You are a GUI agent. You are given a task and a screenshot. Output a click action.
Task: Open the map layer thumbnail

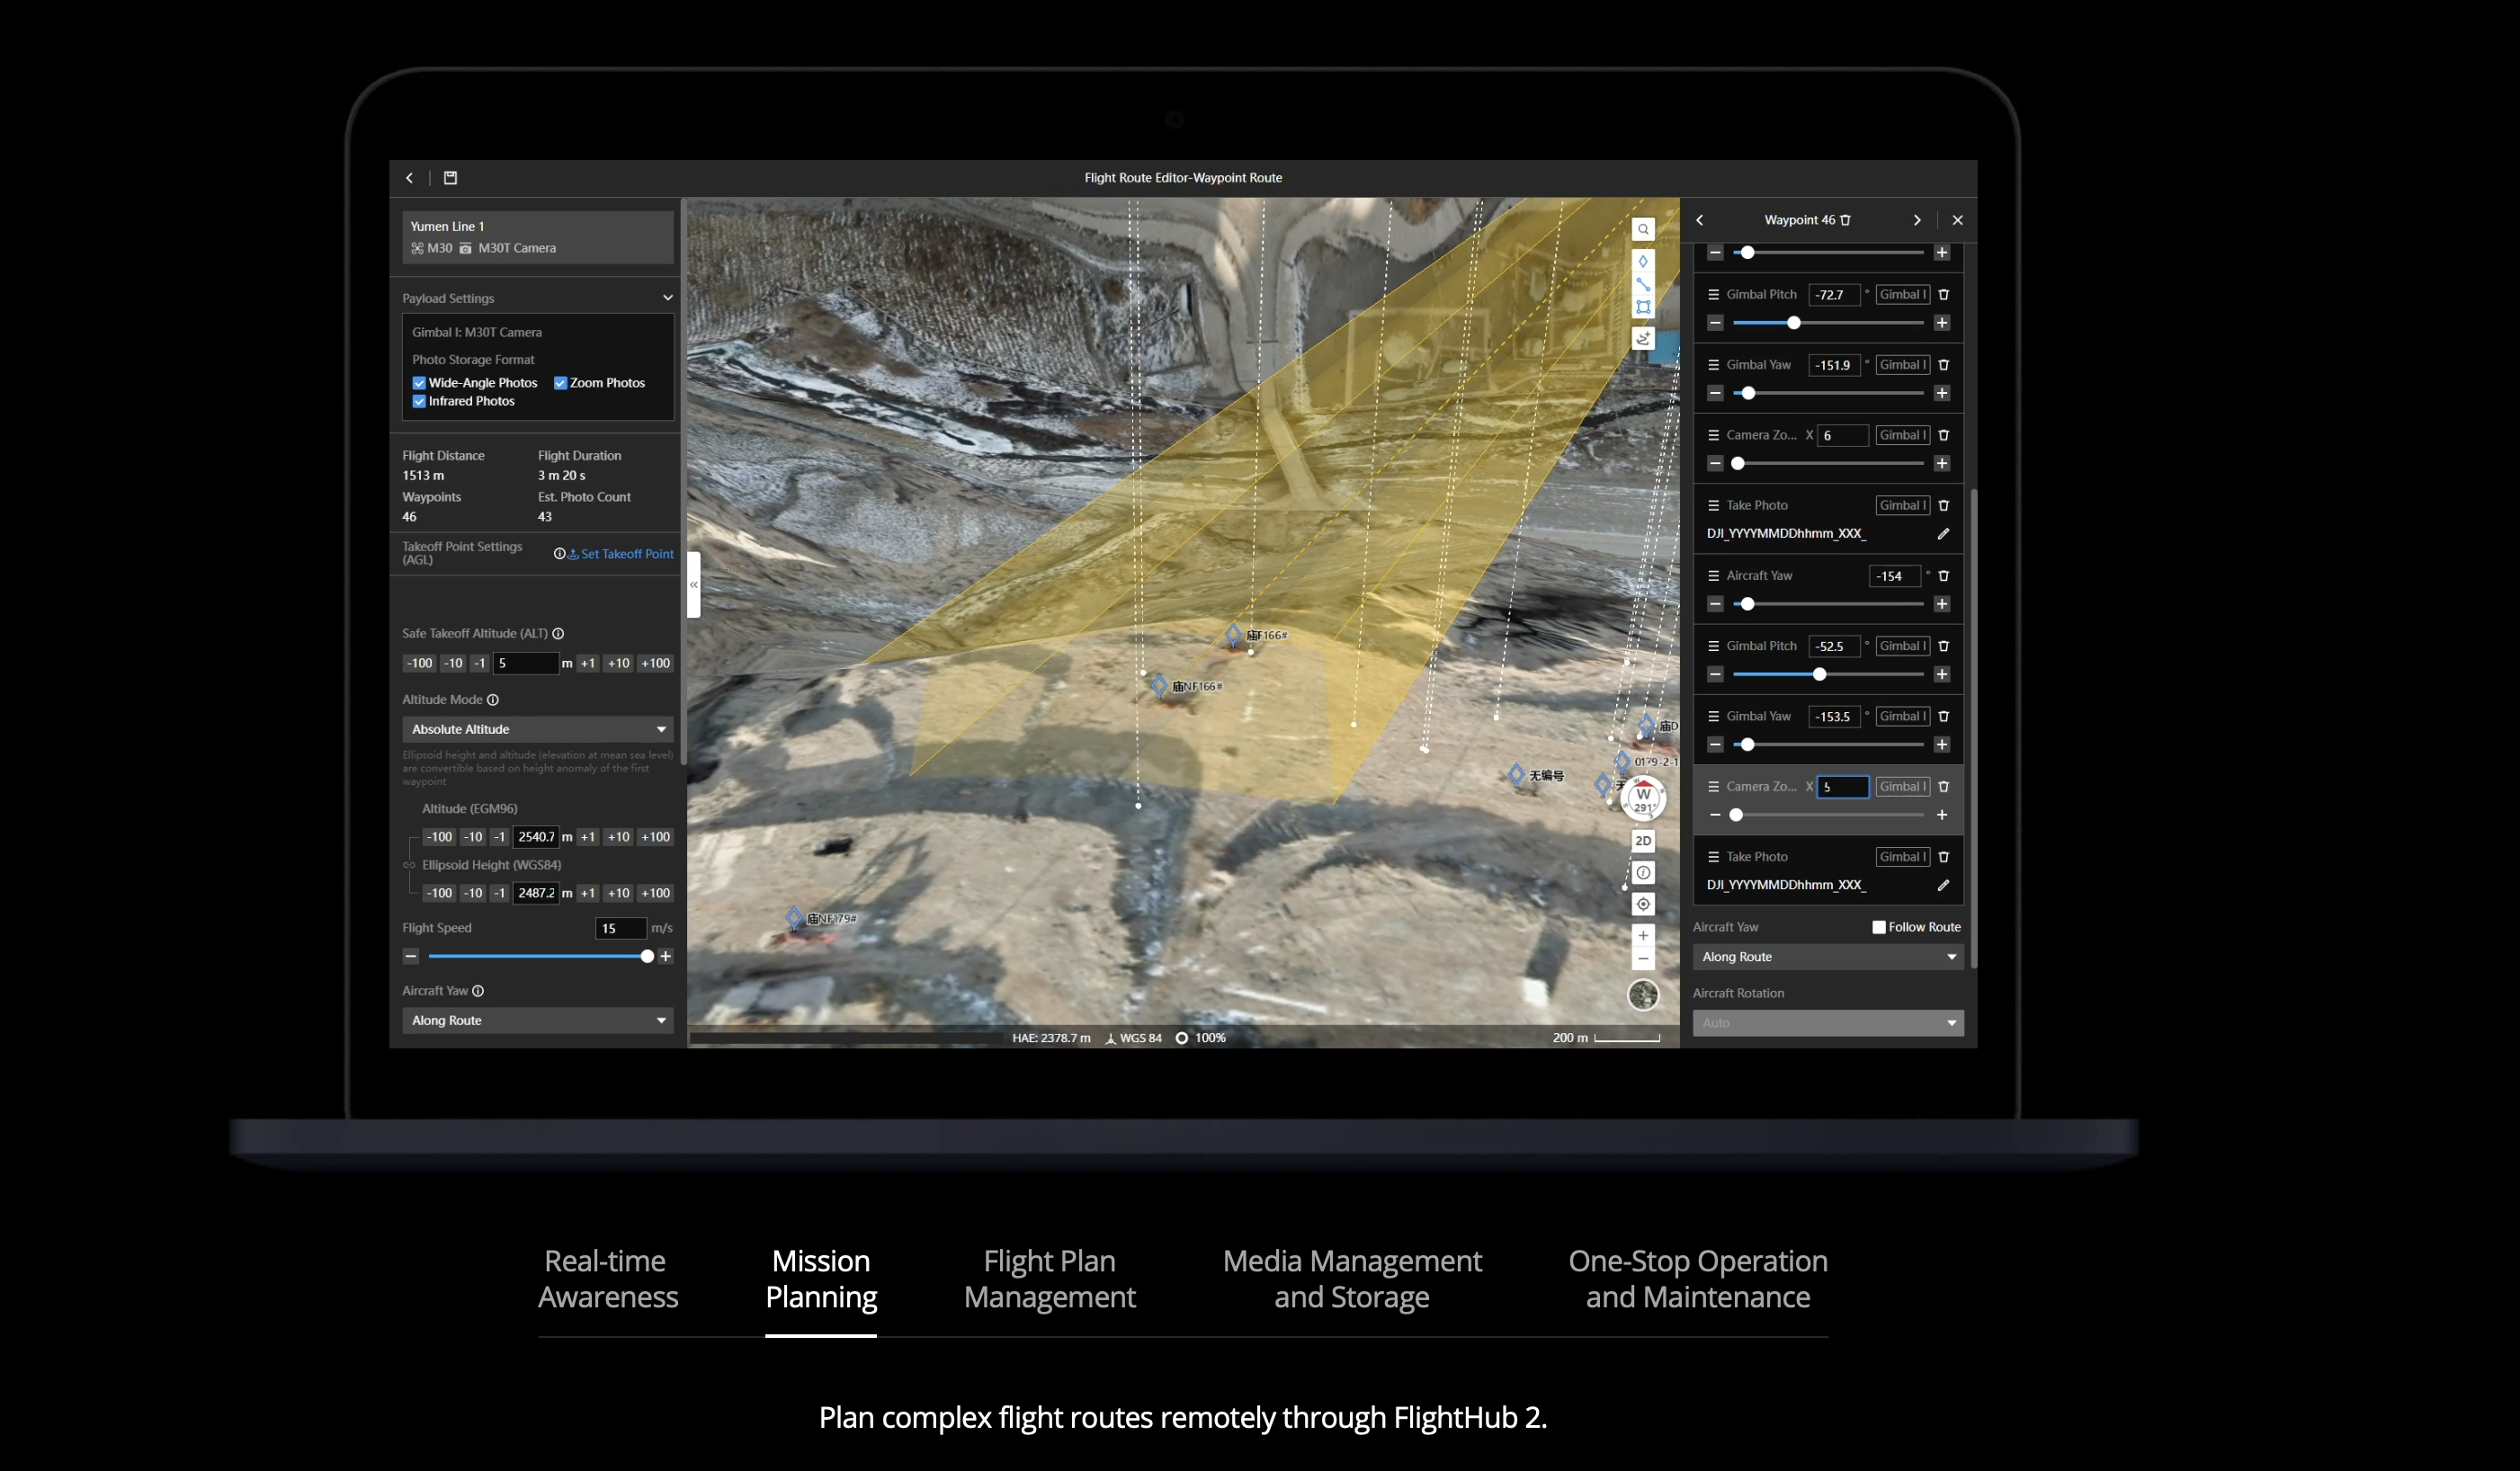pos(1642,995)
